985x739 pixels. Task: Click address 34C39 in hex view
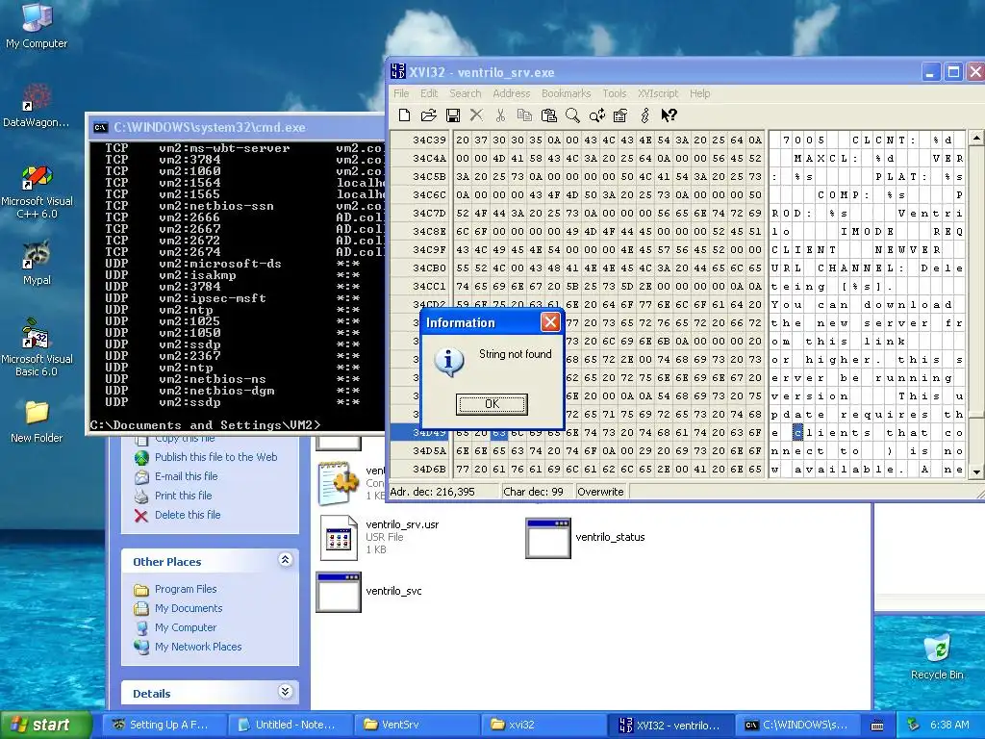429,140
